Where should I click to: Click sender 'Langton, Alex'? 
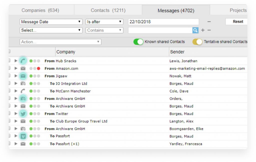click(181, 121)
